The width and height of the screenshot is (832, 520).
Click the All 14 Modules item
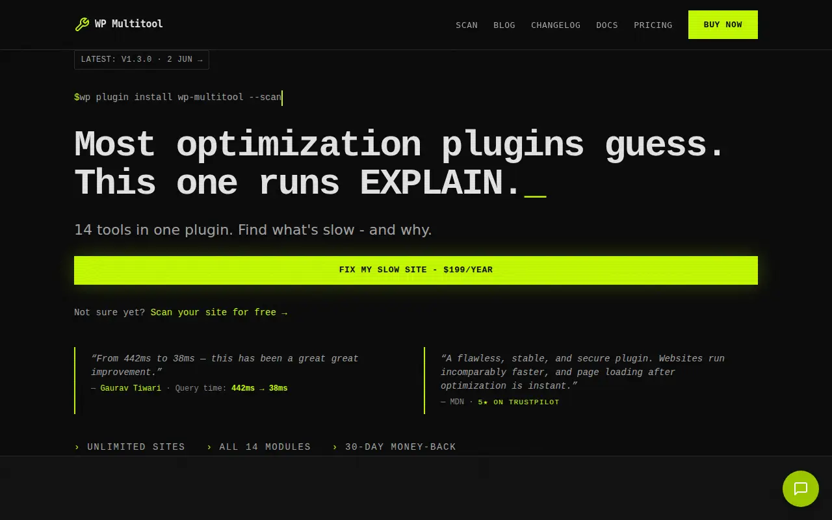259,447
